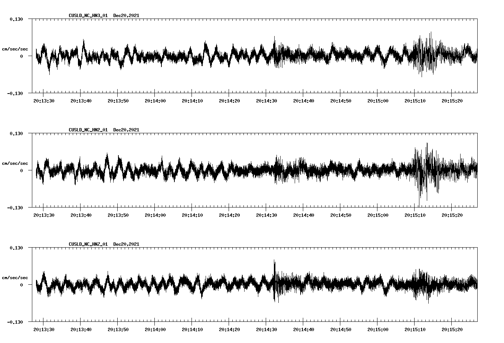The height and width of the screenshot is (343, 504).
Task: Click the 20:14:30 time label under HN3 plot
Action: [266, 101]
